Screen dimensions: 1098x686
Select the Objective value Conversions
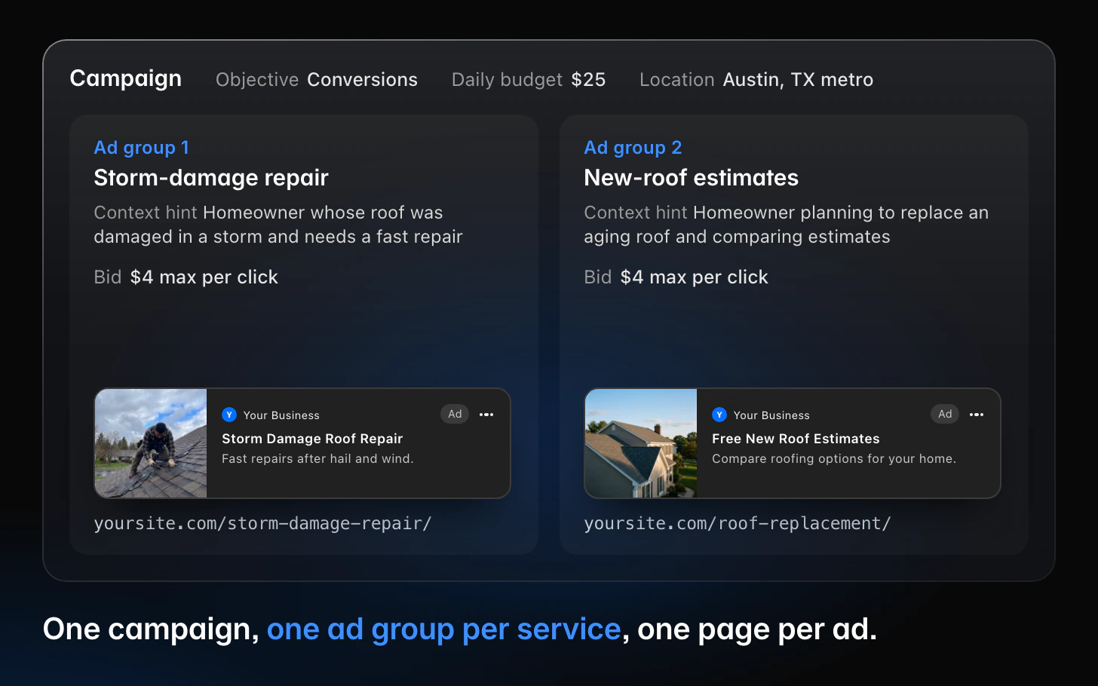coord(363,80)
